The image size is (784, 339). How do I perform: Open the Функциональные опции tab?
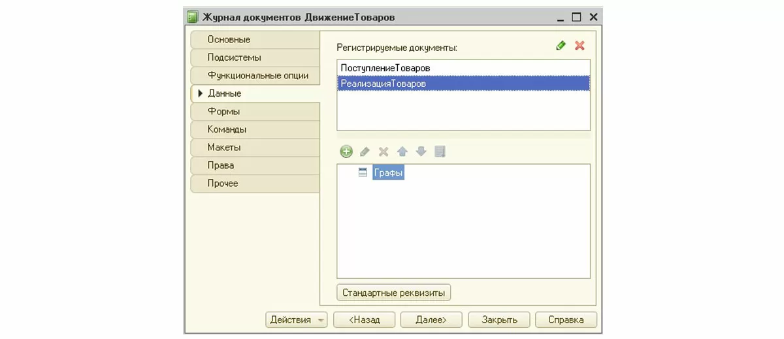coord(255,76)
